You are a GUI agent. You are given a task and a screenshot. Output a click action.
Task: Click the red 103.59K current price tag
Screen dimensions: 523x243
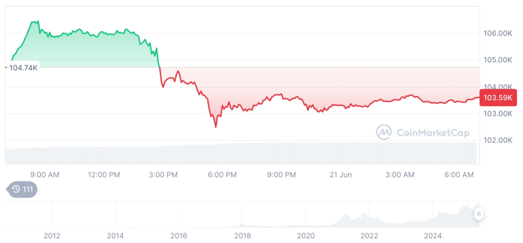point(498,97)
